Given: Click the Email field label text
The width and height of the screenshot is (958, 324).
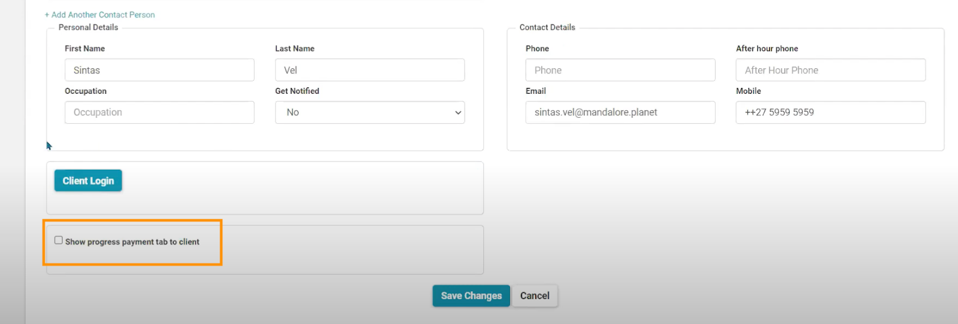Looking at the screenshot, I should 536,91.
